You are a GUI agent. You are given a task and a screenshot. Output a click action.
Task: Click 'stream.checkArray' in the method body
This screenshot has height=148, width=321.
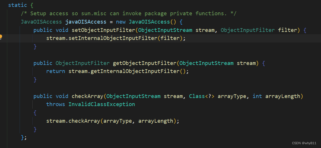pos(73,121)
